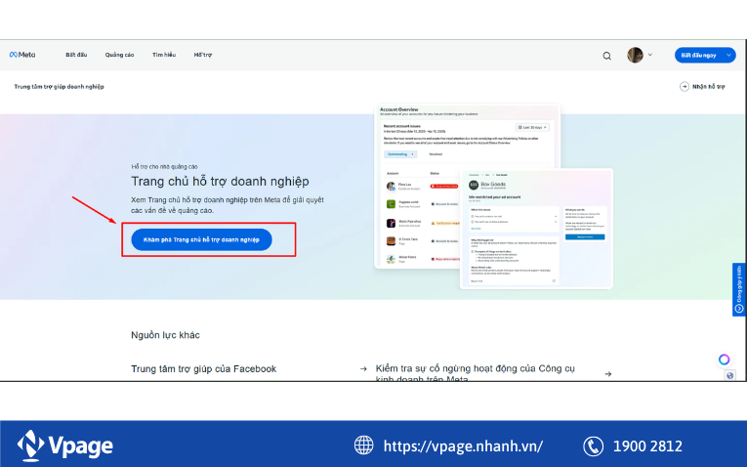747x467 pixels.
Task: Click the profile avatar picture
Action: click(635, 56)
